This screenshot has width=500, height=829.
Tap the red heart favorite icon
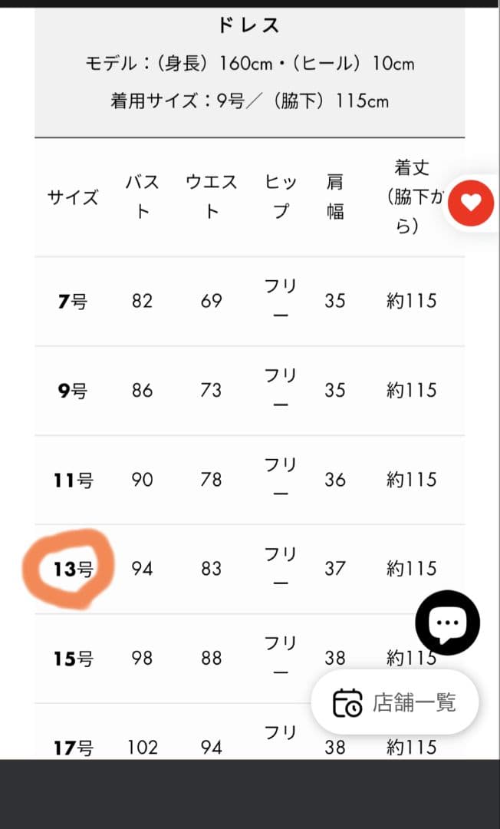(471, 203)
